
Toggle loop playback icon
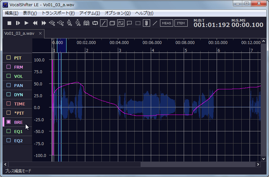click(95, 23)
